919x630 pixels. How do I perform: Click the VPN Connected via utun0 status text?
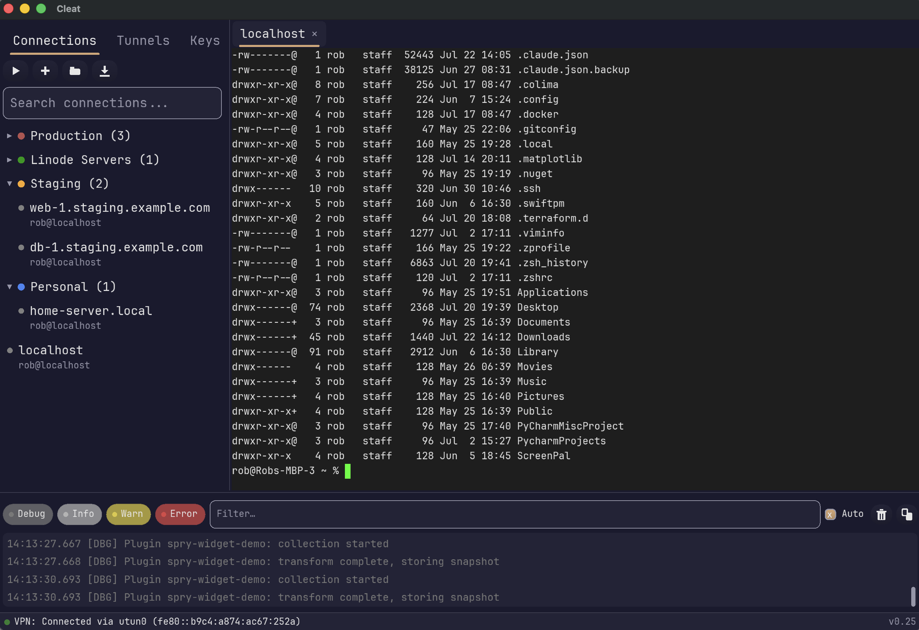(157, 622)
